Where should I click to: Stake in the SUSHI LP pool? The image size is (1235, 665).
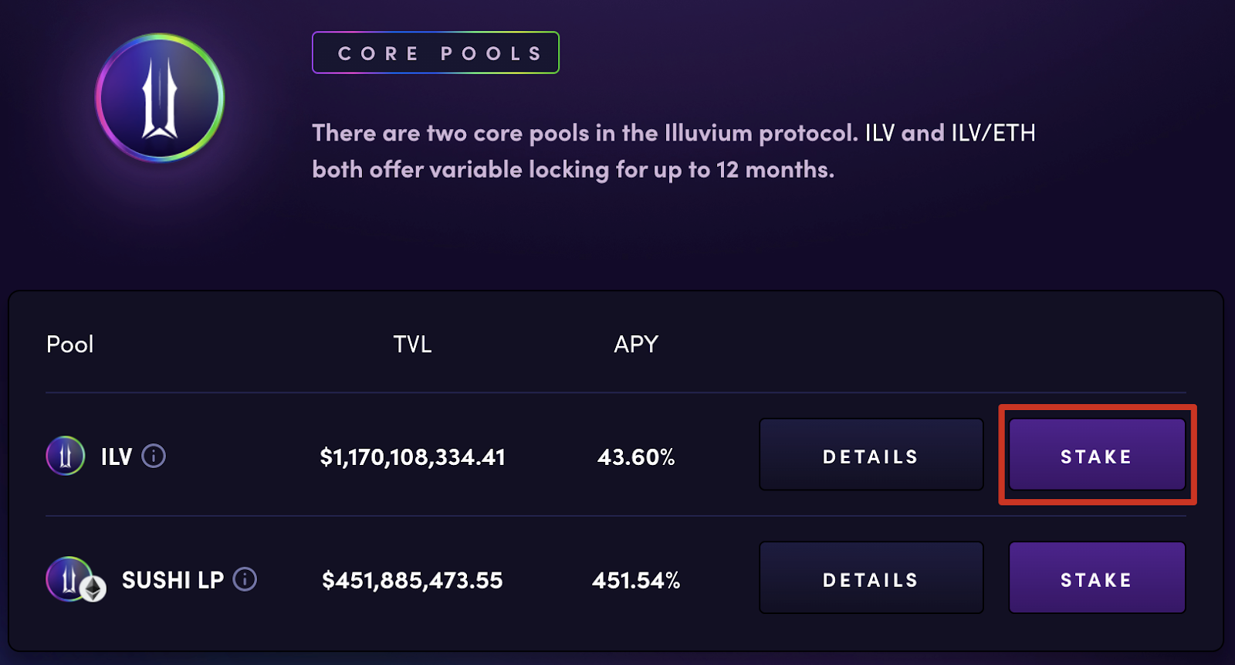tap(1096, 578)
